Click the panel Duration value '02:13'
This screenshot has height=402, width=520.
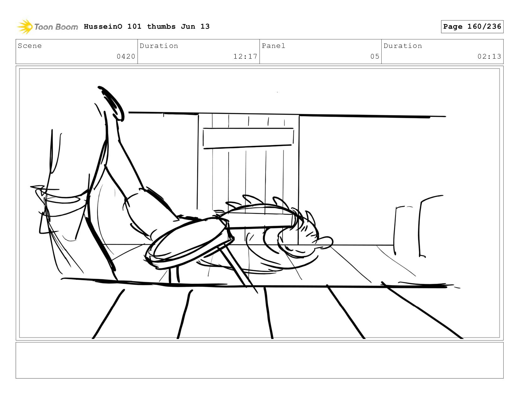tap(489, 56)
